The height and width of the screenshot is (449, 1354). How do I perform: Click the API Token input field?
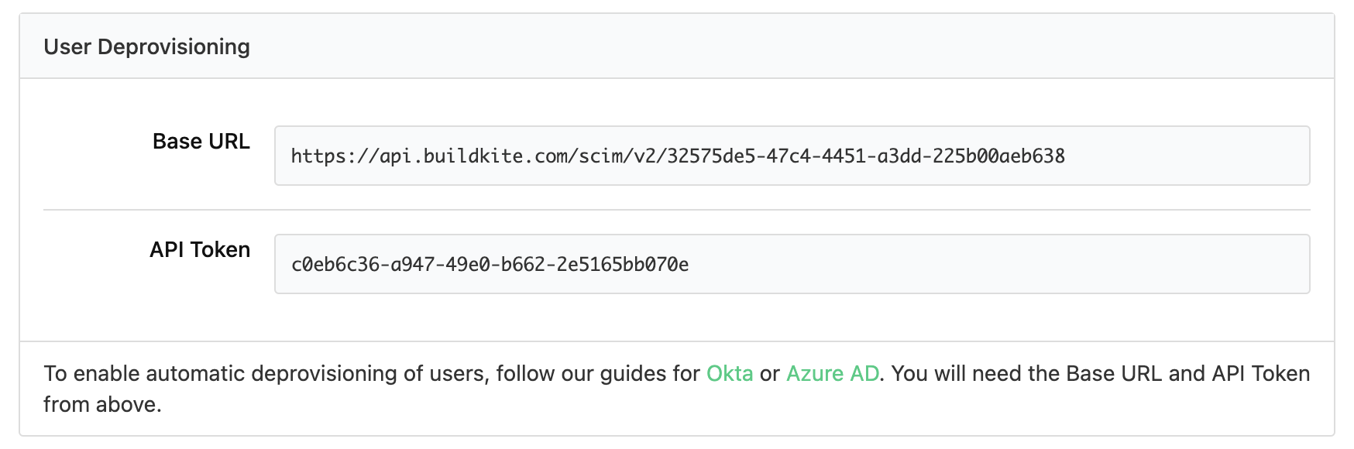pos(791,264)
